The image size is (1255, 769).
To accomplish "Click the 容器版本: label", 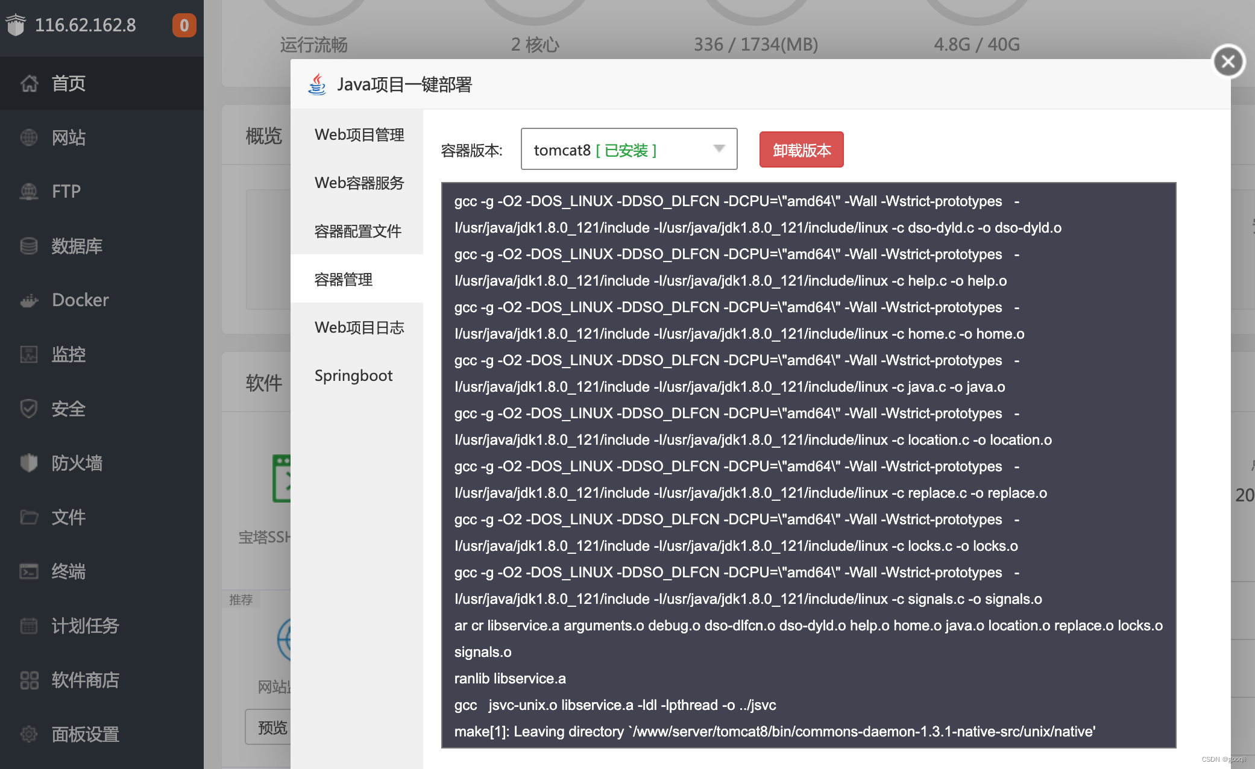I will pyautogui.click(x=471, y=151).
